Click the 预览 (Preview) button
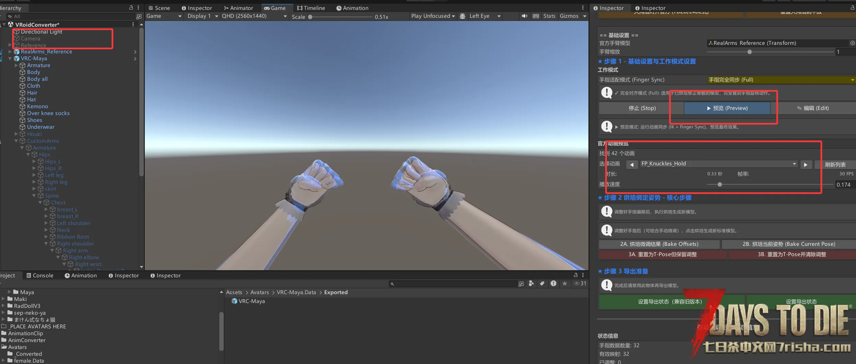 click(x=727, y=108)
